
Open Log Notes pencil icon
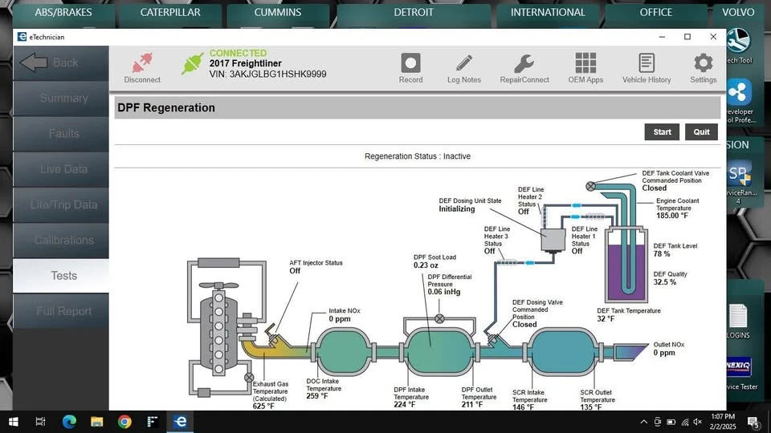pos(463,63)
